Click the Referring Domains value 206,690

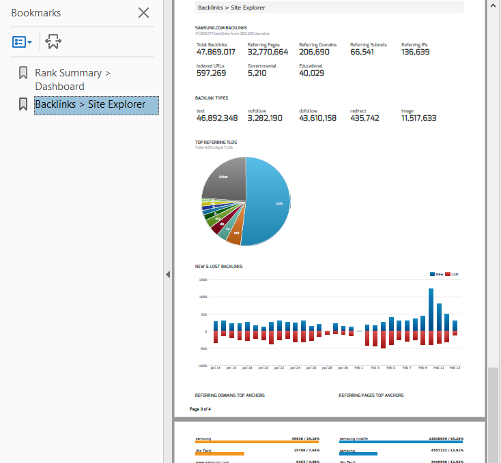(314, 52)
